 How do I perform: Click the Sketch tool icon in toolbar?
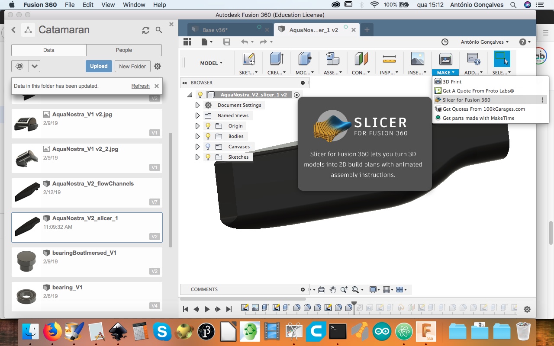click(248, 59)
